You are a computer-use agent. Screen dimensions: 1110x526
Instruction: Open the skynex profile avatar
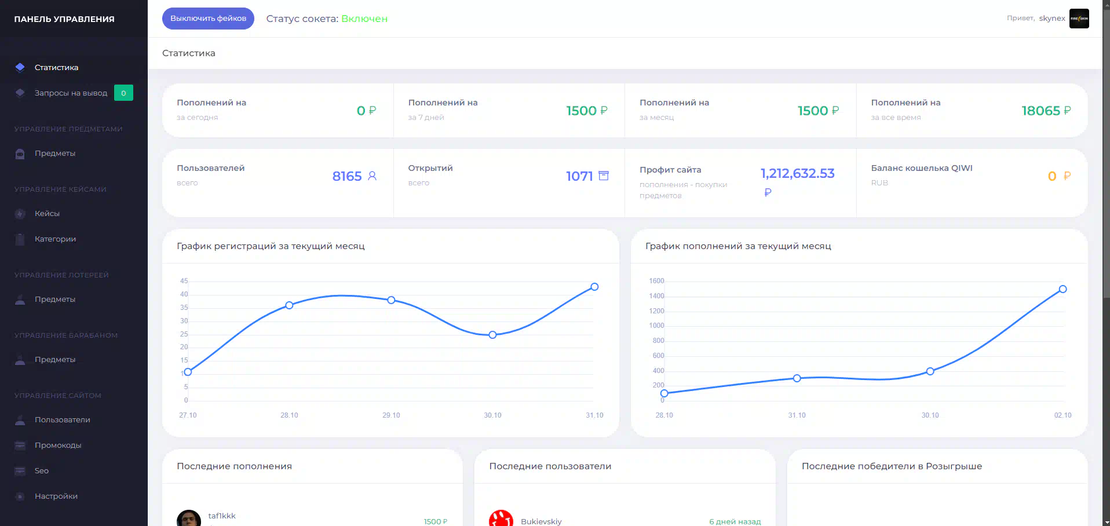pyautogui.click(x=1079, y=19)
